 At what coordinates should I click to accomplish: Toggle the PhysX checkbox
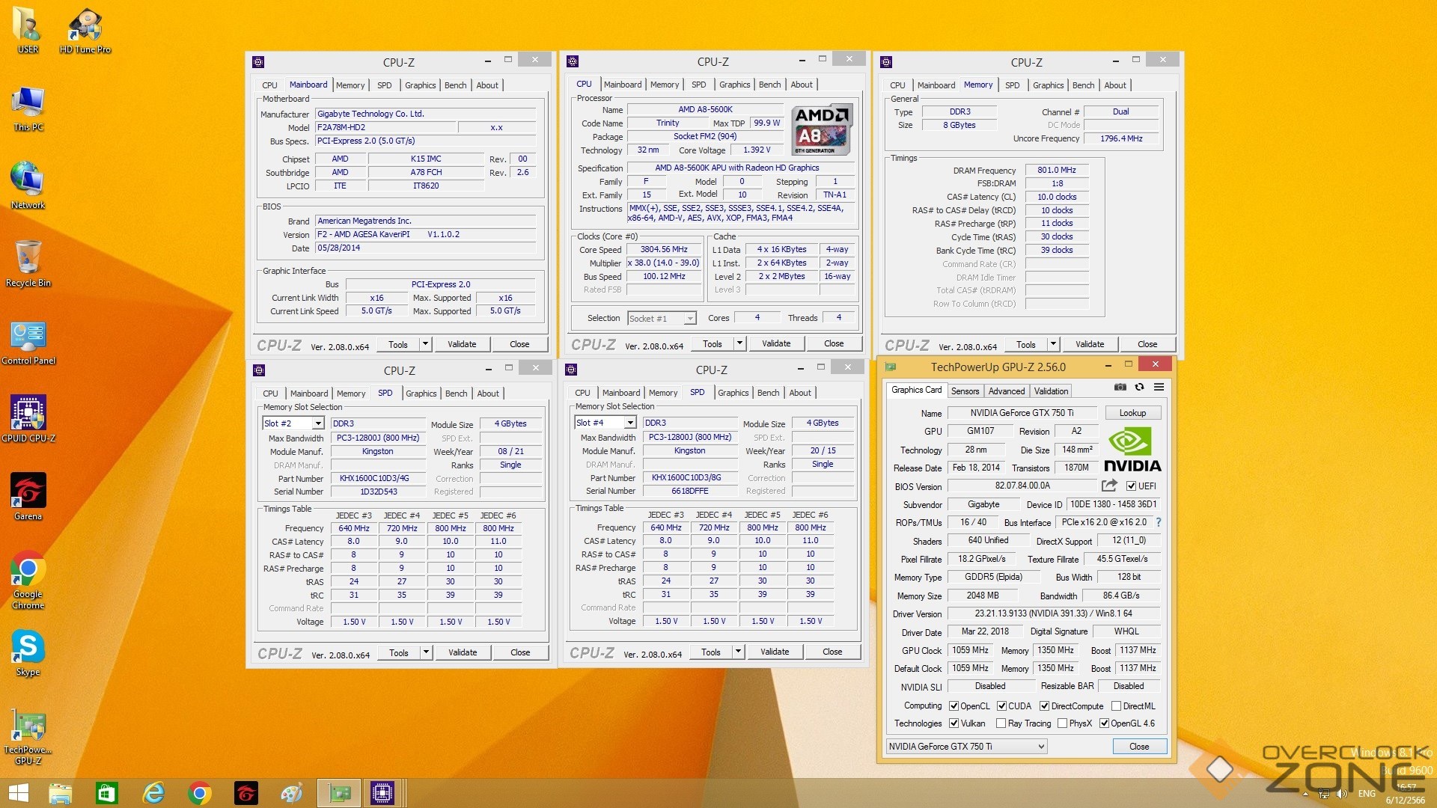(x=1062, y=723)
